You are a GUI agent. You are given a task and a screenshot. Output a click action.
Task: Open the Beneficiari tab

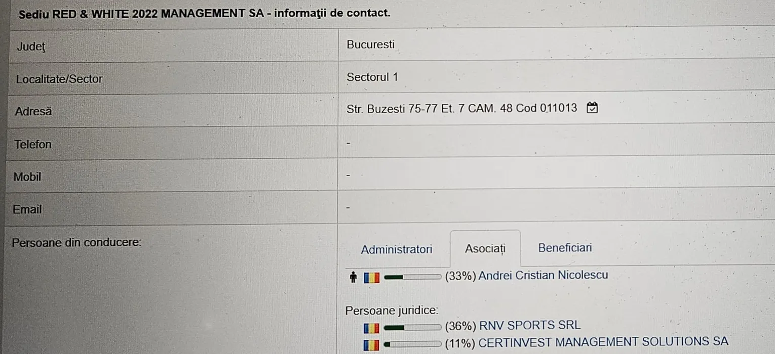tap(565, 248)
